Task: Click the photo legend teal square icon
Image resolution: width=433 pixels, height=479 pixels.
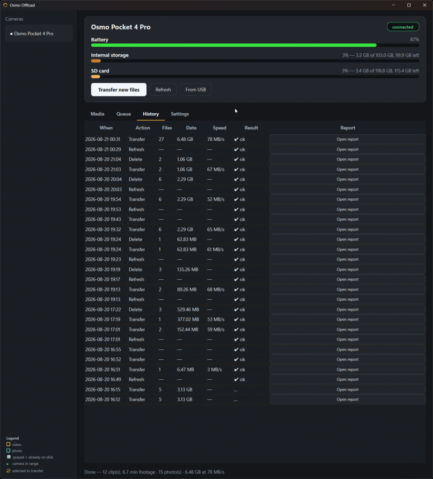Action: (8, 450)
